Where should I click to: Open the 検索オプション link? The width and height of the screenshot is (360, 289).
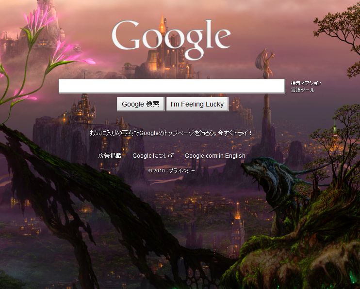pos(306,83)
